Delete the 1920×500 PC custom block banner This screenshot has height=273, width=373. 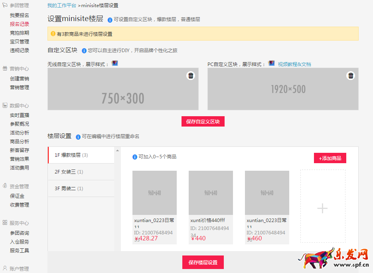coord(350,76)
